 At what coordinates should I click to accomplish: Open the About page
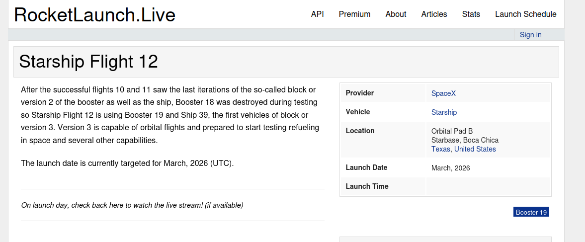(396, 14)
